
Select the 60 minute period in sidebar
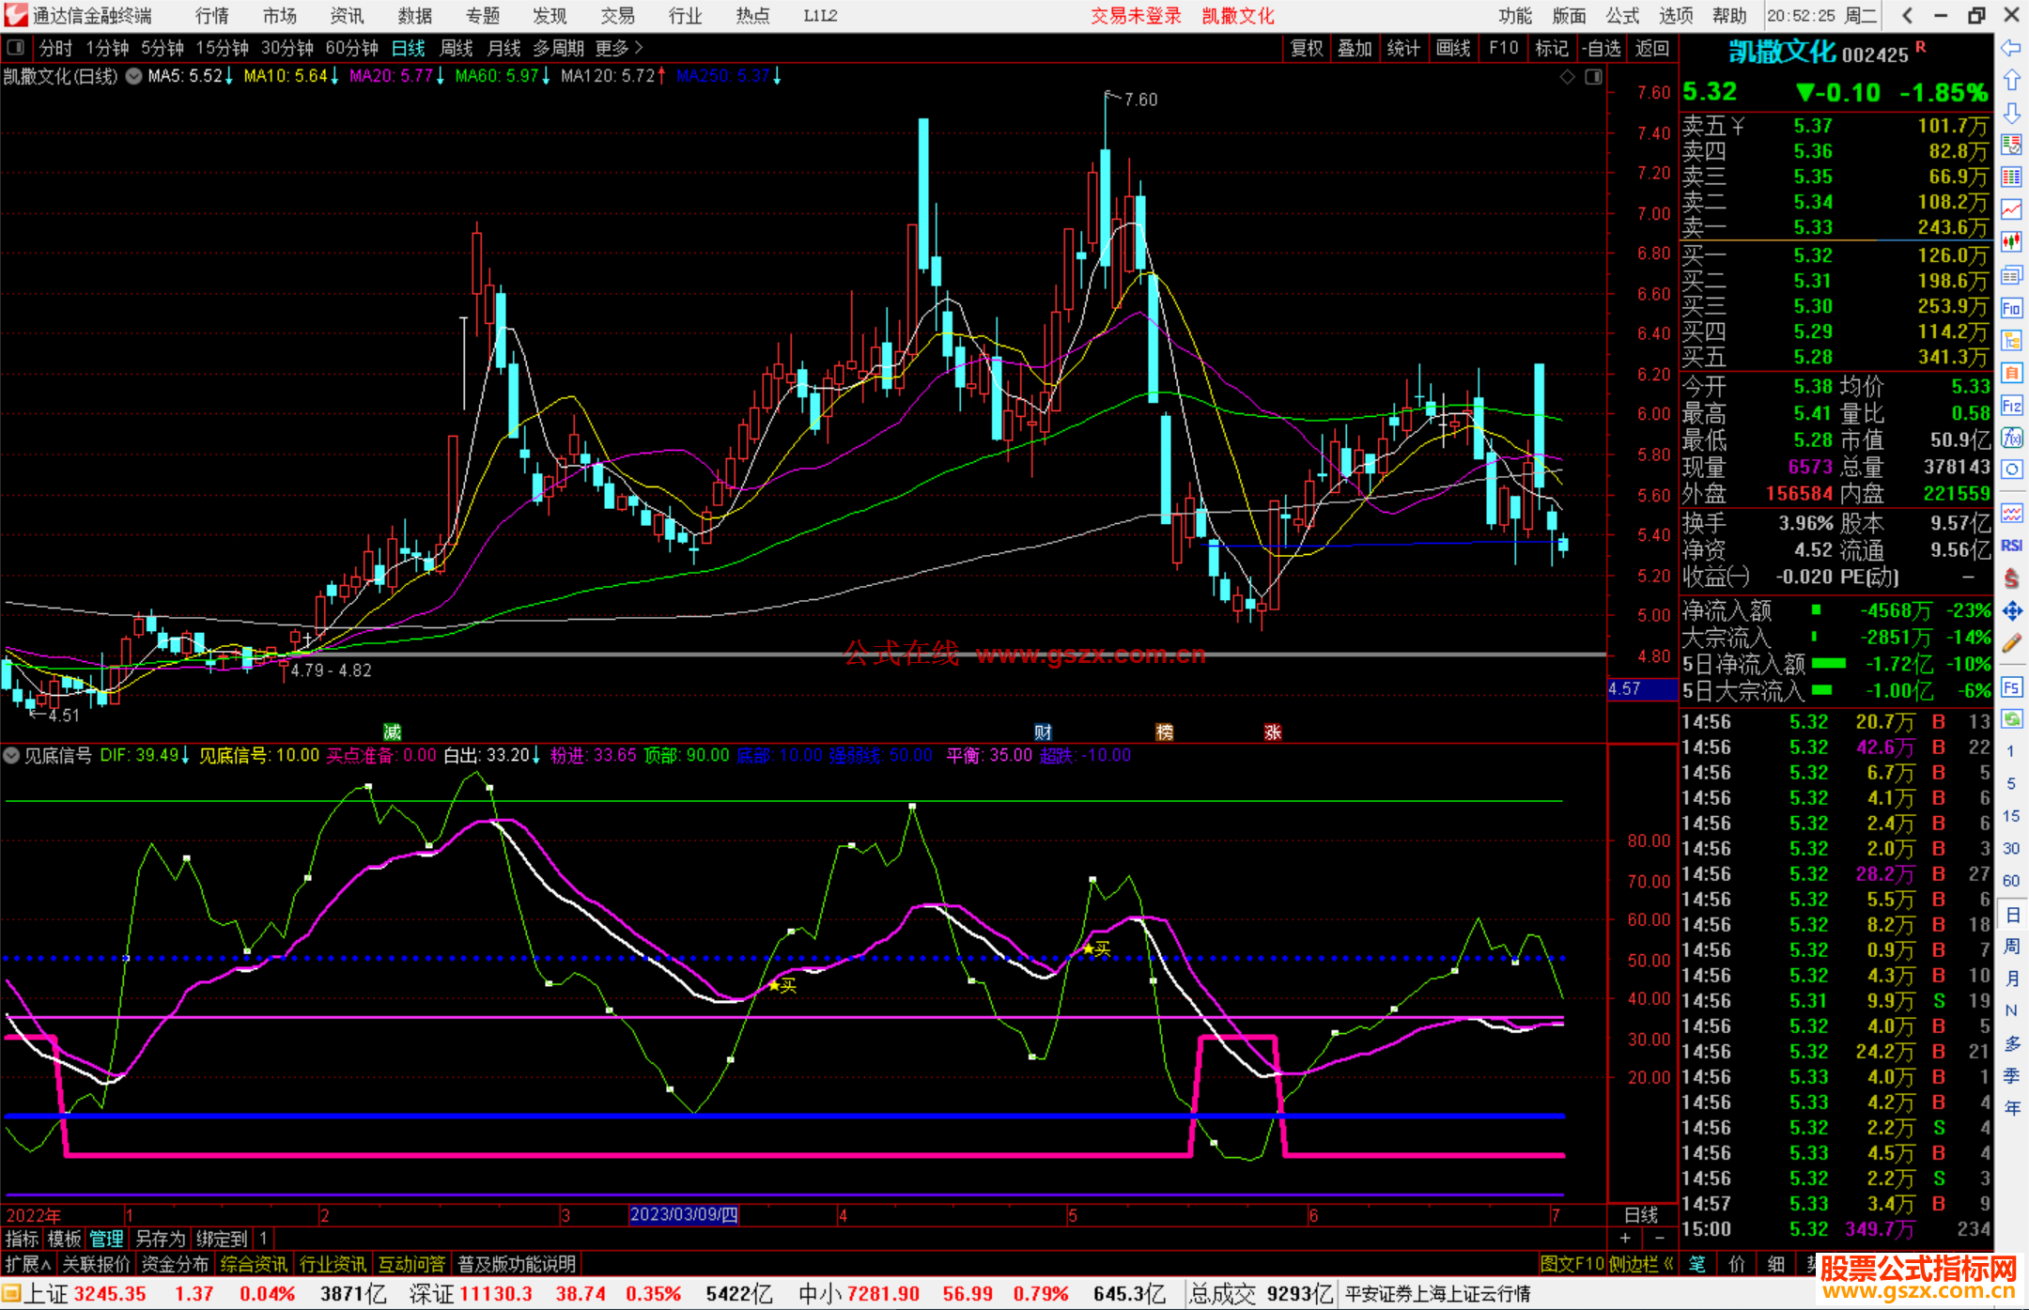[x=2011, y=881]
